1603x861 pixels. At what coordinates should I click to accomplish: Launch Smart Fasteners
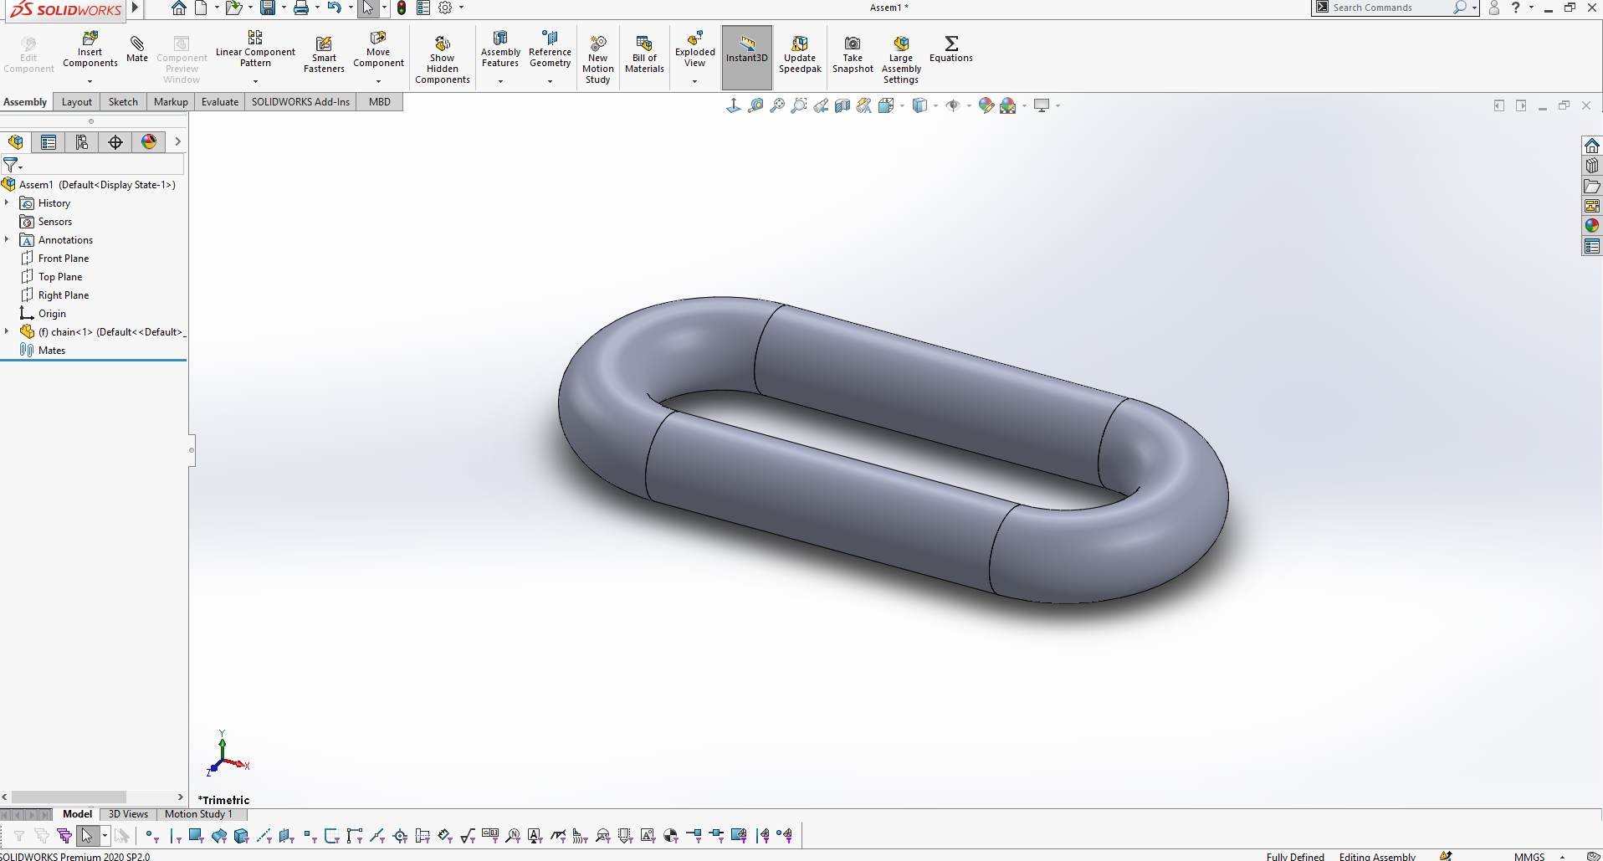pyautogui.click(x=324, y=54)
